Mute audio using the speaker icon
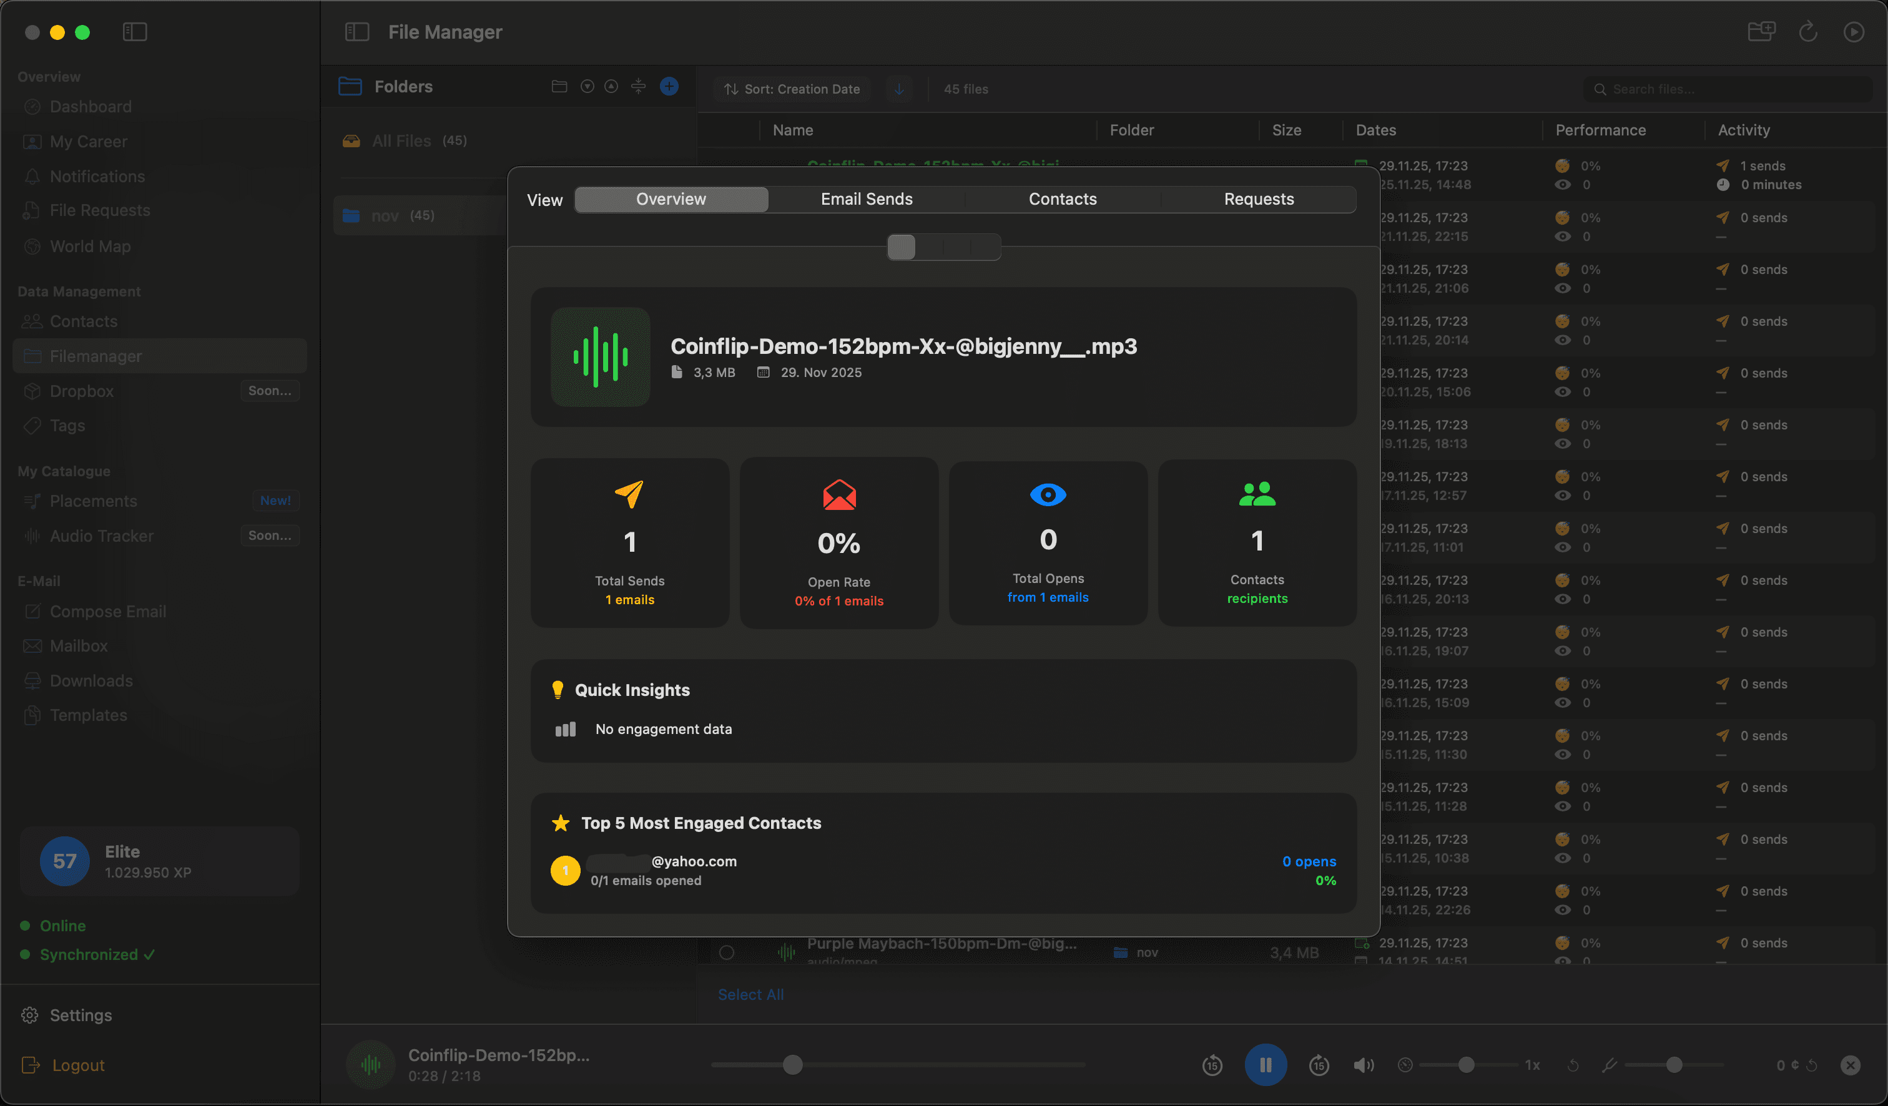 [1364, 1065]
